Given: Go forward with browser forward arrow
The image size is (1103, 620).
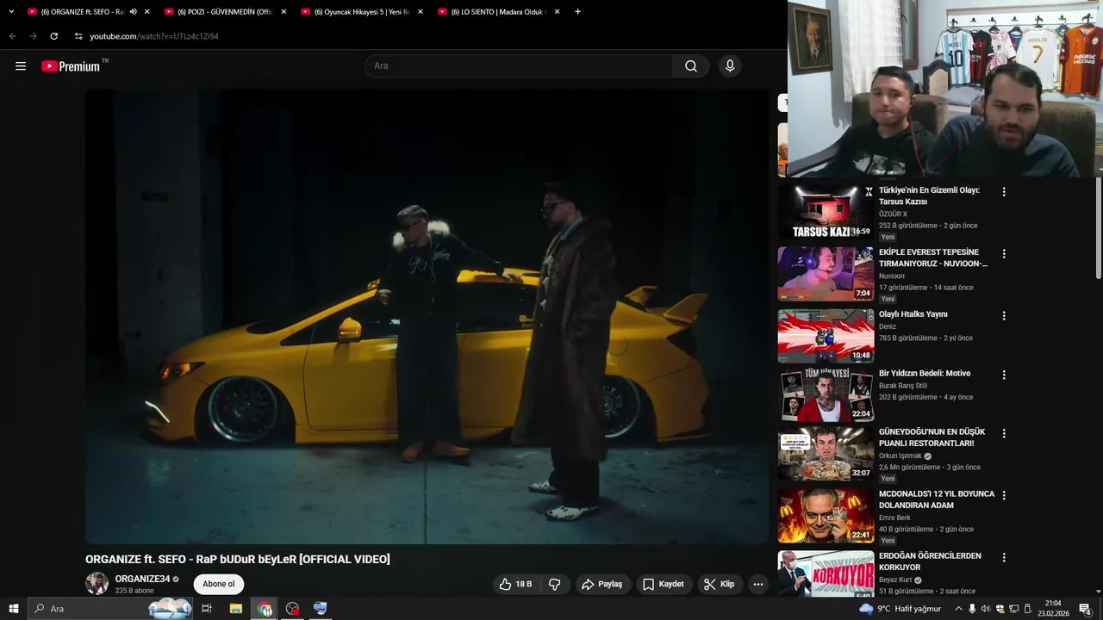Looking at the screenshot, I should [33, 36].
